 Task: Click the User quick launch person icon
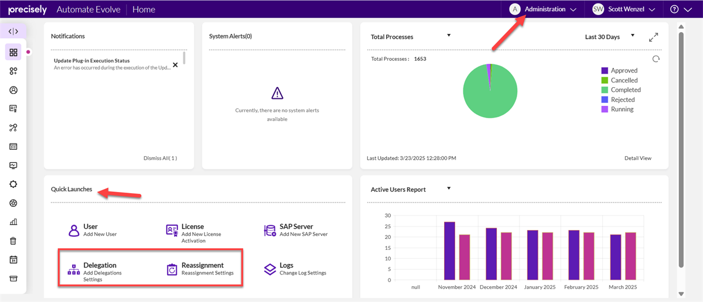(74, 230)
